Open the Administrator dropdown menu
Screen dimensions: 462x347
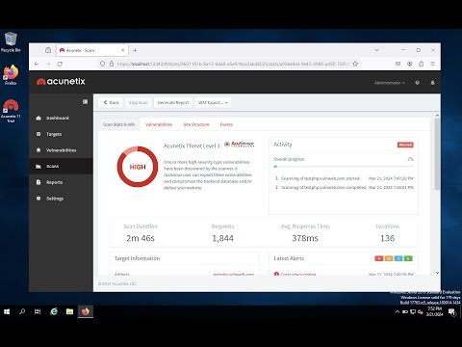[x=389, y=83]
